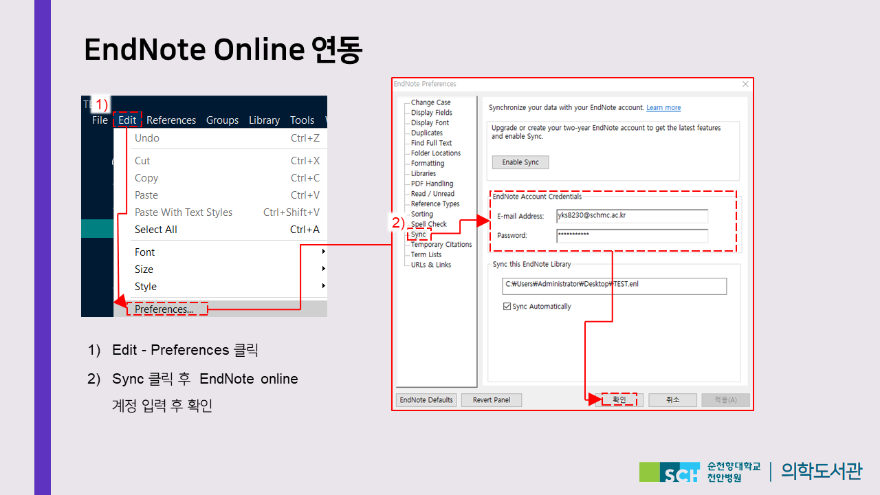Viewport: 880px width, 495px height.
Task: Toggle the Sync Automatically checkbox
Action: pyautogui.click(x=507, y=307)
